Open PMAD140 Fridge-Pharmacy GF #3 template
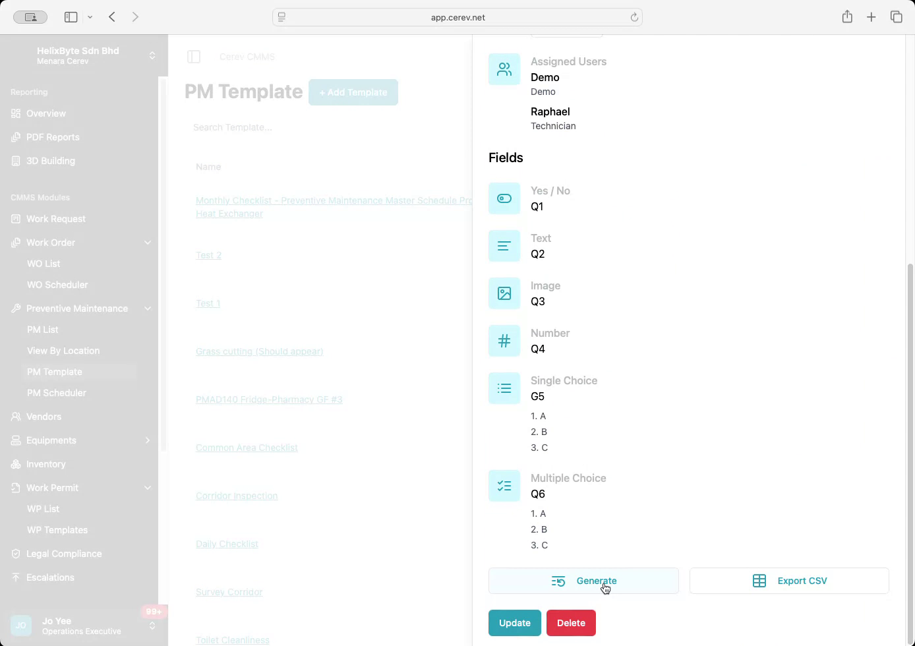This screenshot has height=646, width=915. [269, 399]
